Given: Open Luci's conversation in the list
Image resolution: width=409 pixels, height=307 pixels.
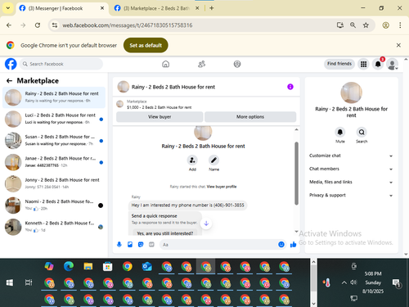Looking at the screenshot, I should (54, 119).
